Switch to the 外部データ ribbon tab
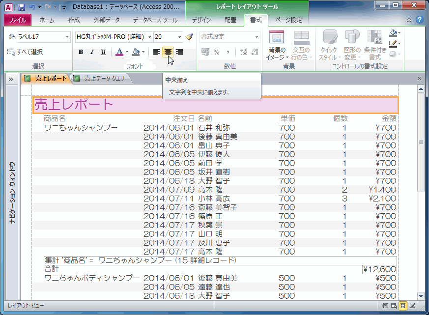The image size is (429, 315). tap(107, 20)
